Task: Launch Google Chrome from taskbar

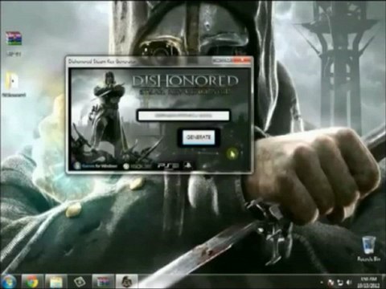Action: [31, 282]
